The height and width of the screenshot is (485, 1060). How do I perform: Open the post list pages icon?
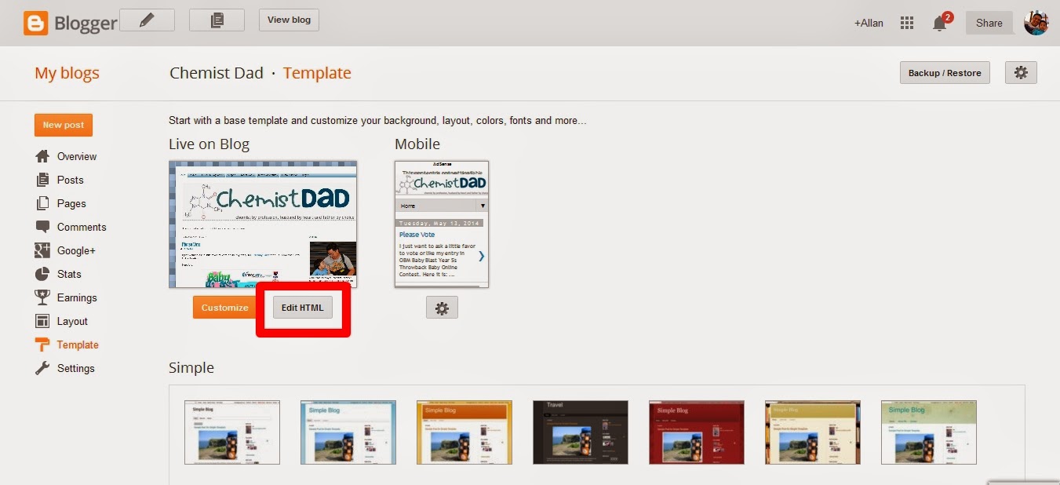click(217, 20)
